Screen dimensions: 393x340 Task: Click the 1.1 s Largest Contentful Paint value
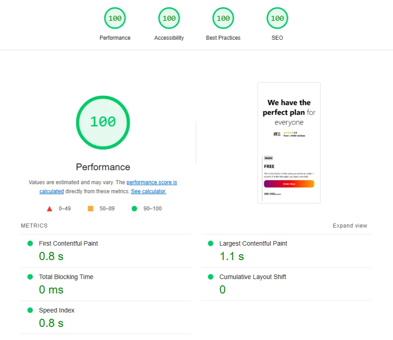[x=231, y=256]
